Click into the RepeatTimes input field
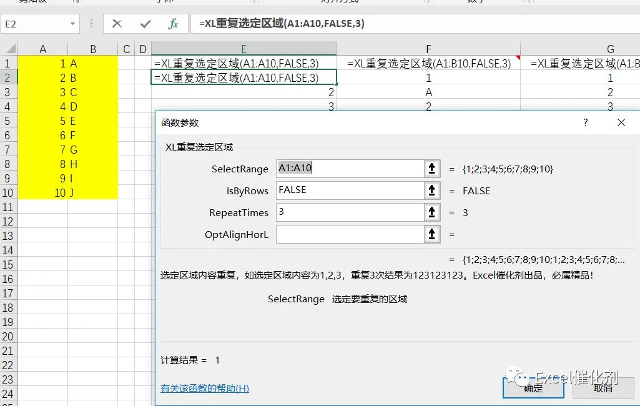Image resolution: width=640 pixels, height=406 pixels. pos(350,212)
